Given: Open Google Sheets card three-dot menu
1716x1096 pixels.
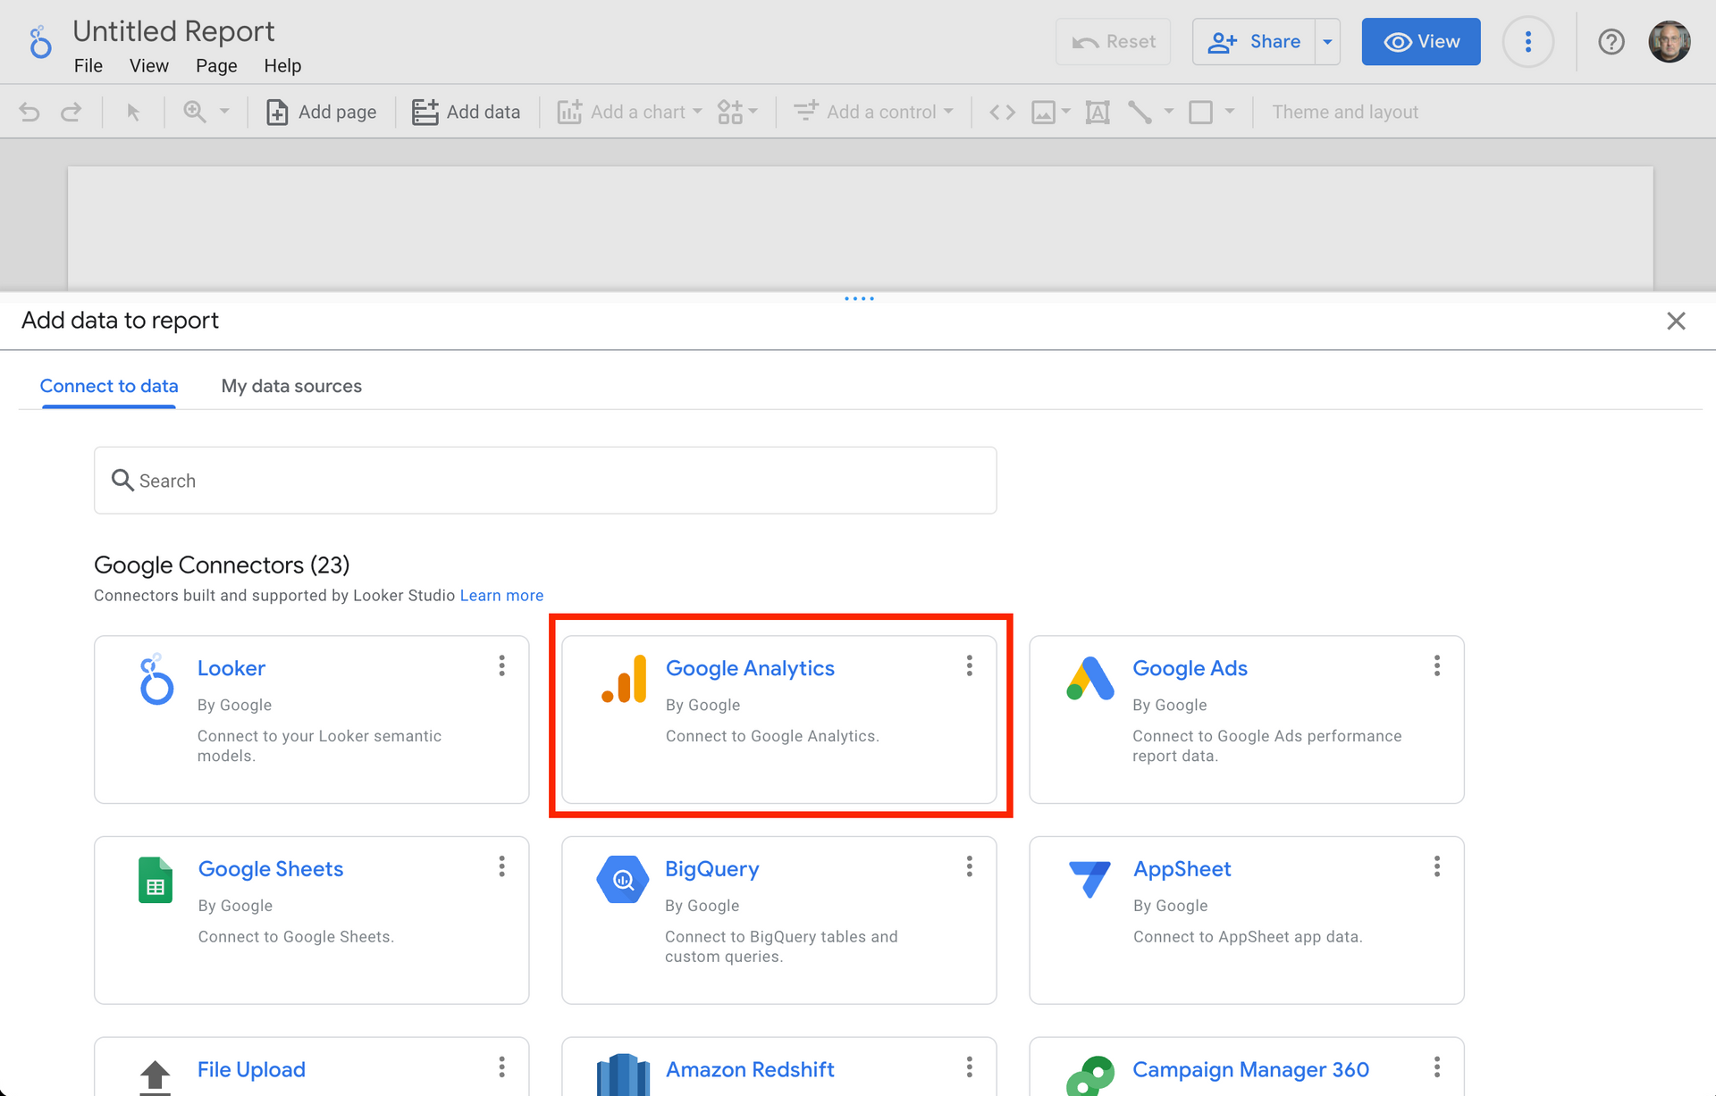Looking at the screenshot, I should coord(501,866).
